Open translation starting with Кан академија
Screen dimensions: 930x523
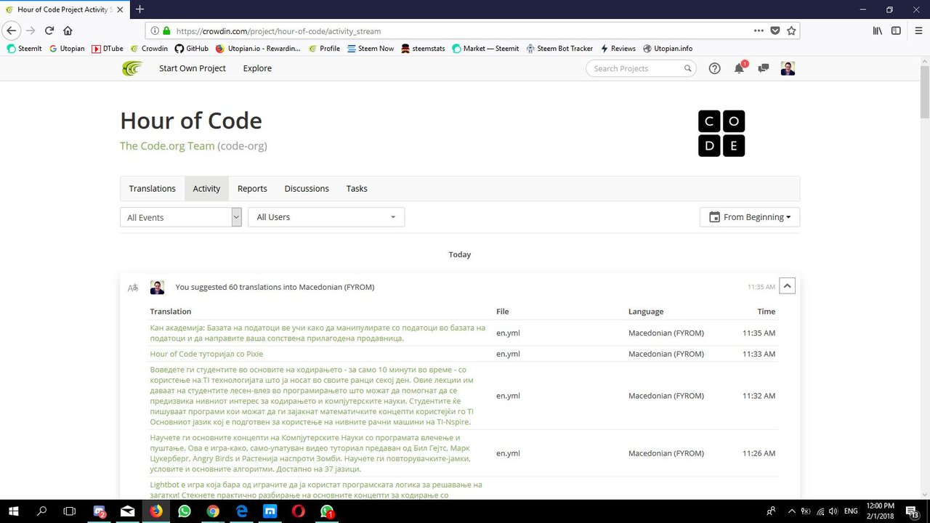point(318,333)
